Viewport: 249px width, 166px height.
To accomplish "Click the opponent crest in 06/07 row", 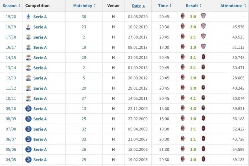I will point(204,139).
